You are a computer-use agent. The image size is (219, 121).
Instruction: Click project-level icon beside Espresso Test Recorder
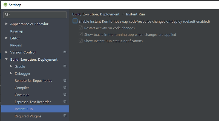coord(65,102)
